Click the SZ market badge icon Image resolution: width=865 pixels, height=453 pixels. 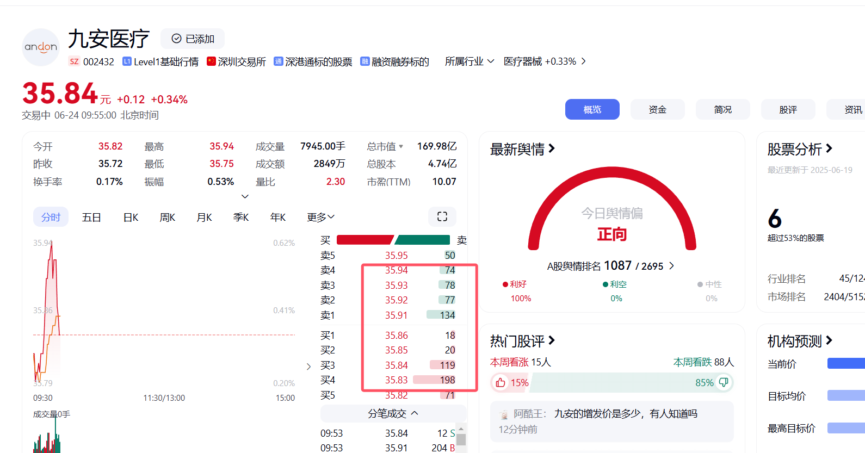pos(74,61)
